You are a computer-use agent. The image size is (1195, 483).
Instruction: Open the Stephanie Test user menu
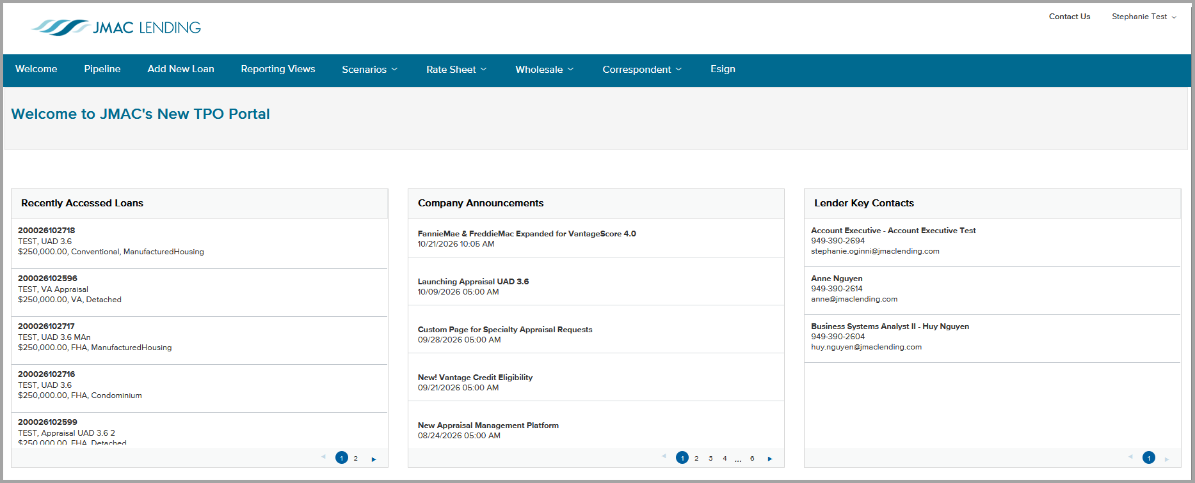click(x=1144, y=17)
